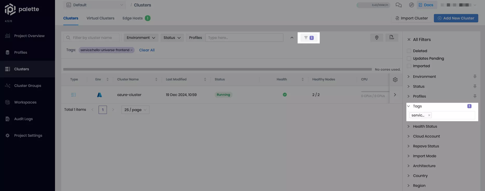This screenshot has width=485, height=191.
Task: Open the Status filter dropdown
Action: (x=172, y=38)
